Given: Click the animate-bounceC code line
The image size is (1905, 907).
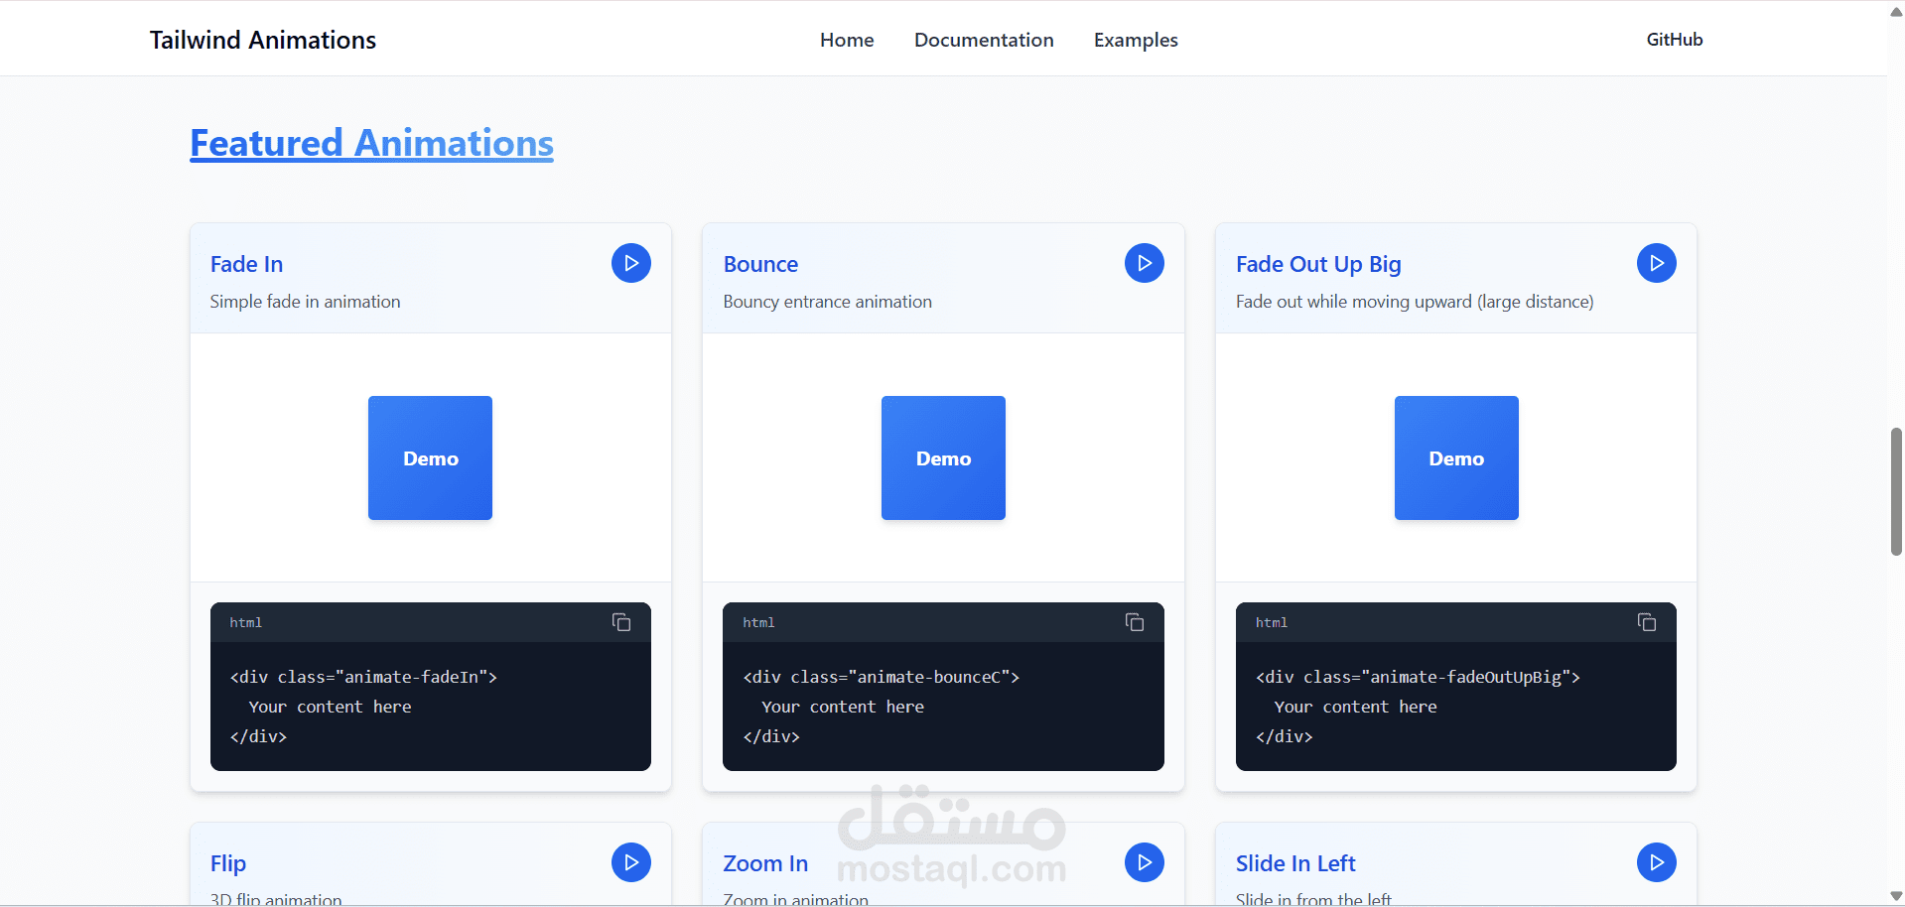Looking at the screenshot, I should [x=882, y=677].
